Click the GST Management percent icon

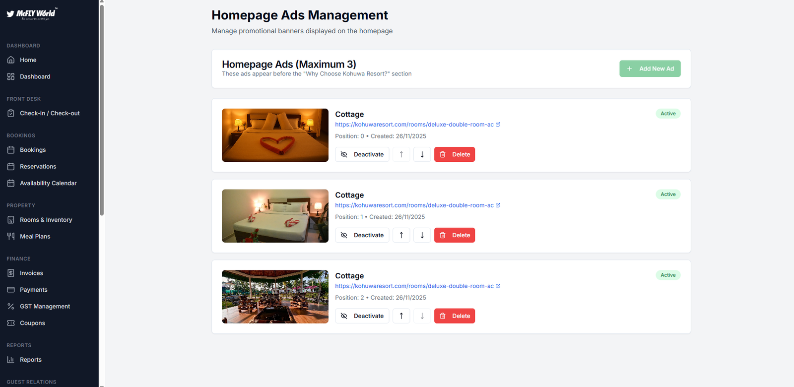pos(11,307)
